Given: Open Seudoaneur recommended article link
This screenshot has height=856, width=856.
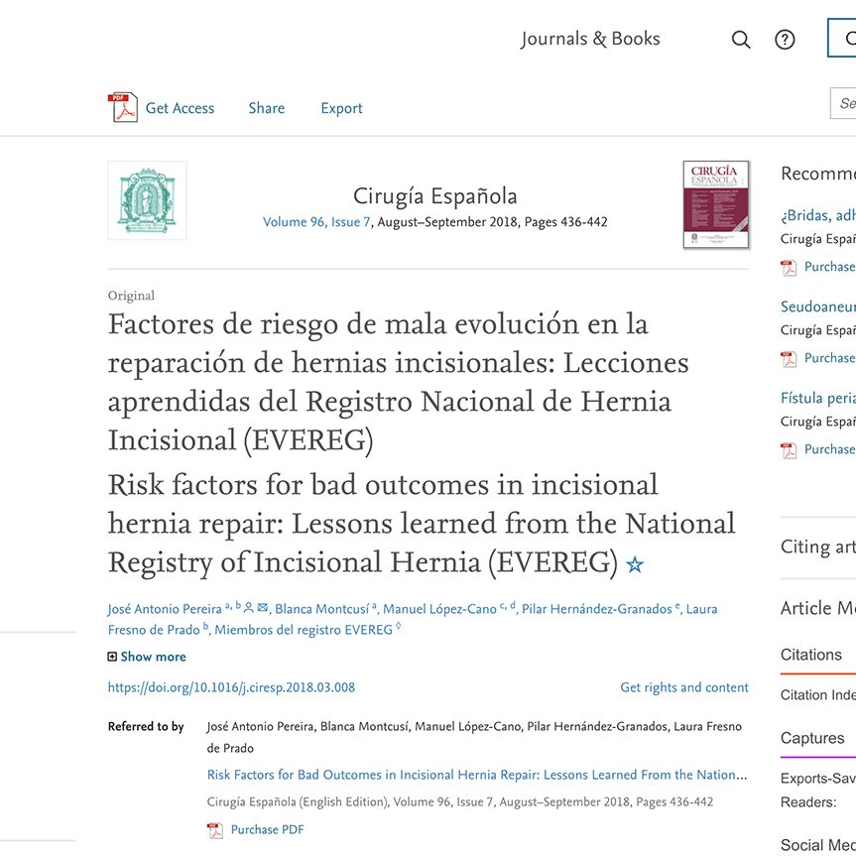Looking at the screenshot, I should (817, 306).
